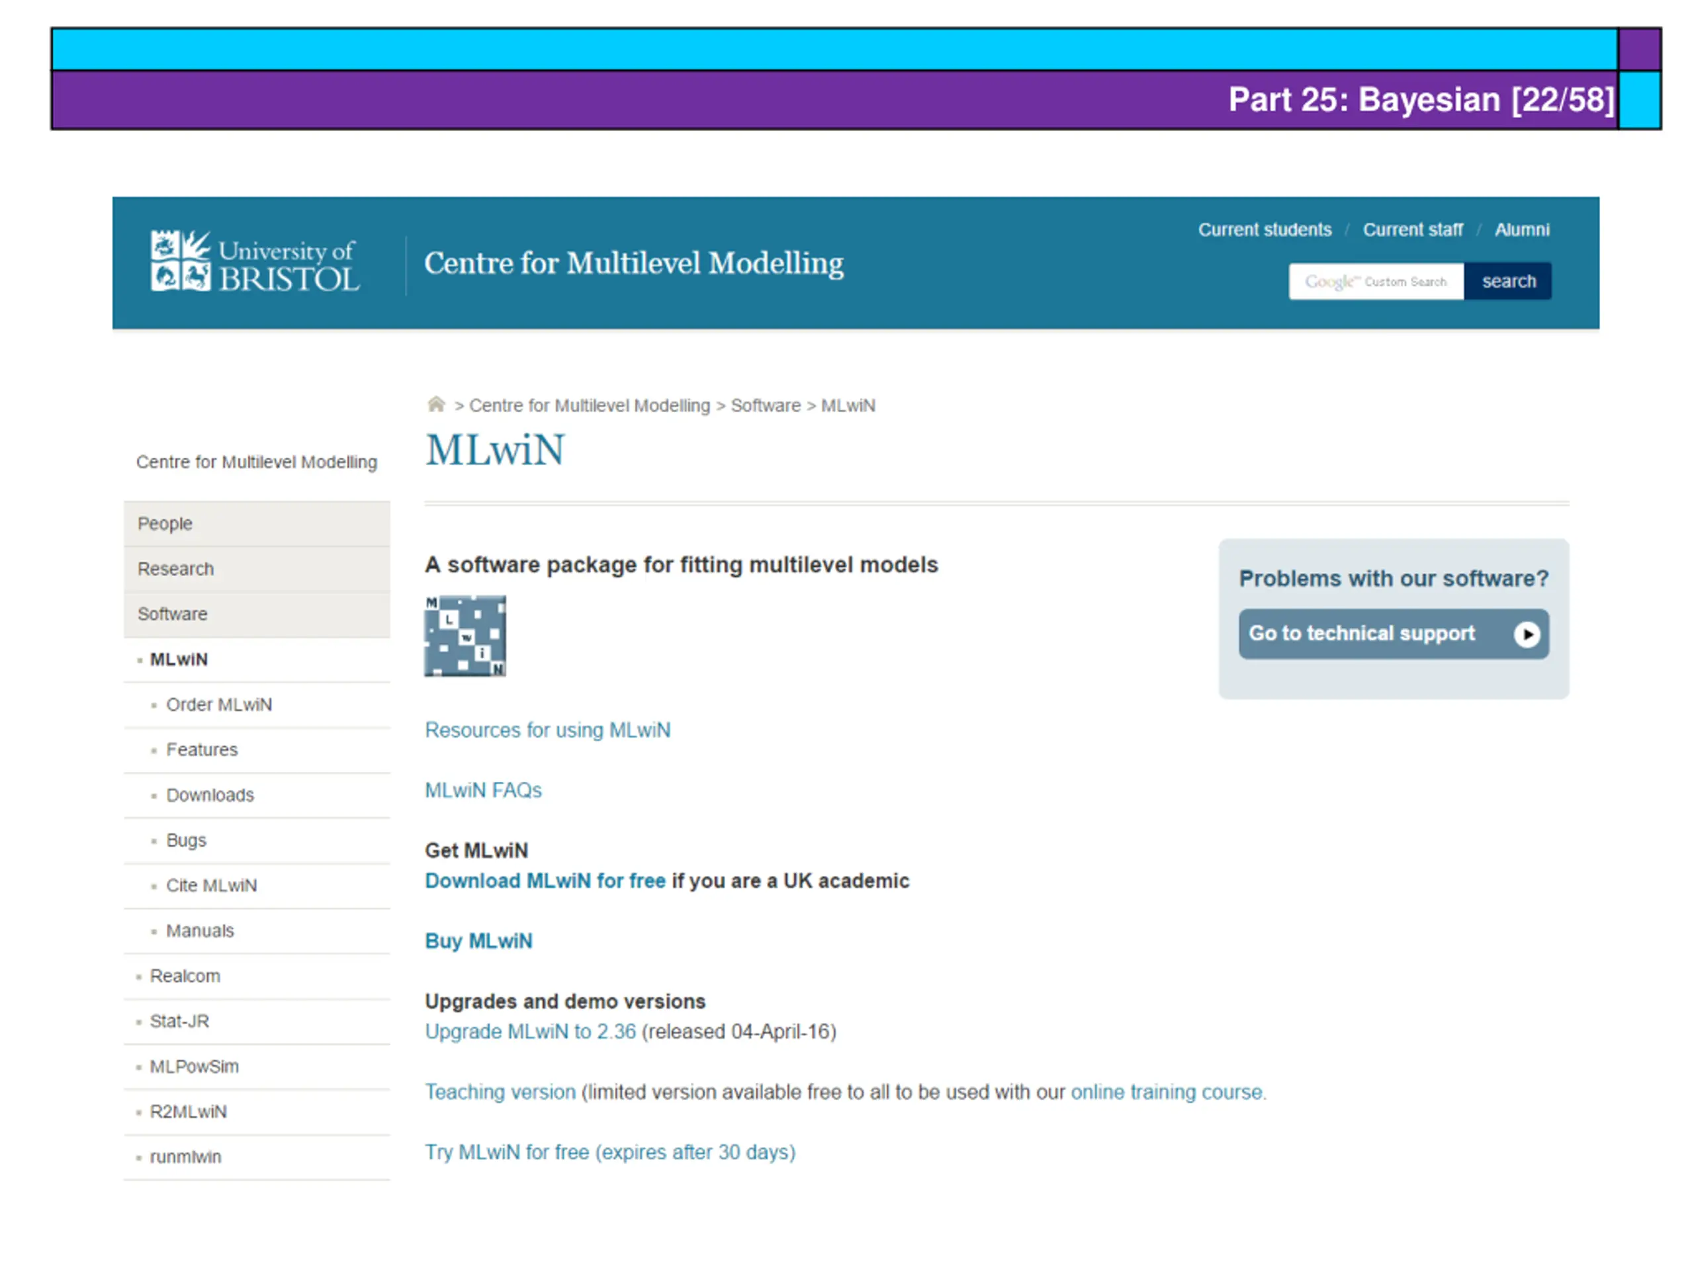Image resolution: width=1694 pixels, height=1270 pixels.
Task: Open the Research menu item
Action: click(257, 569)
